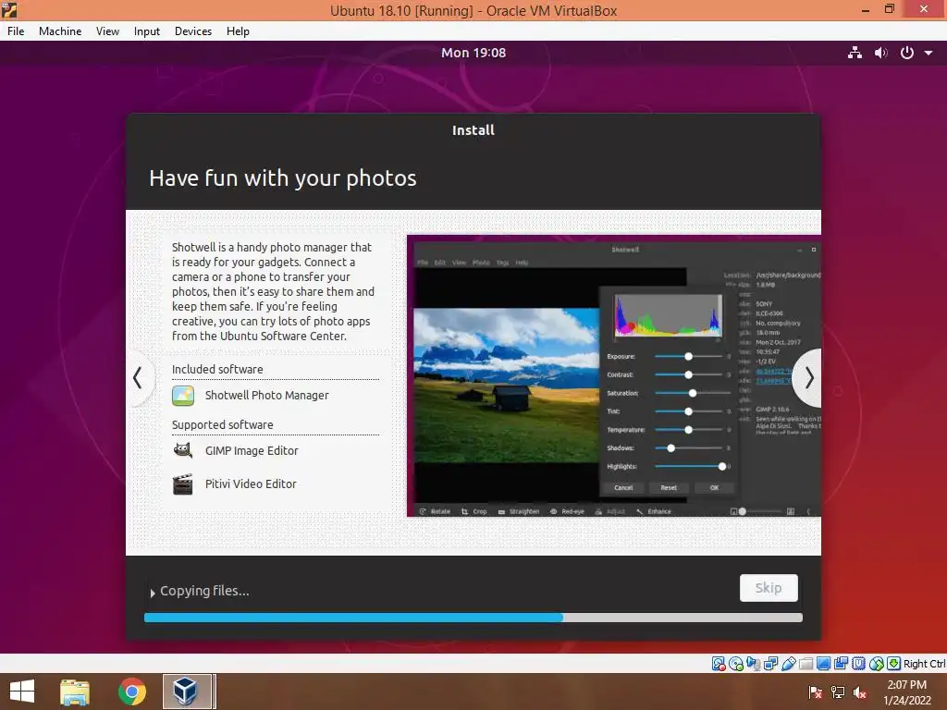Click the Skip button

coord(769,587)
